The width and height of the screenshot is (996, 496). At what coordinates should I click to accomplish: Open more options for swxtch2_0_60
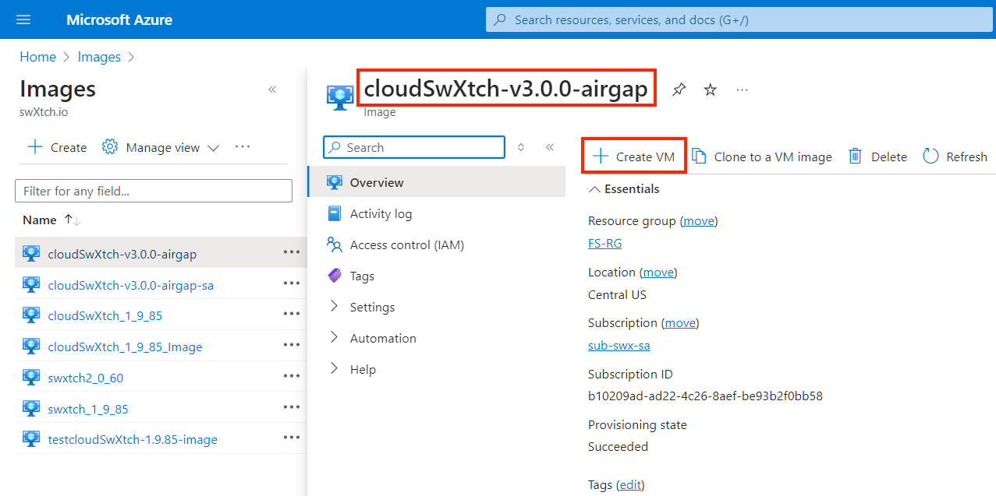coord(292,376)
